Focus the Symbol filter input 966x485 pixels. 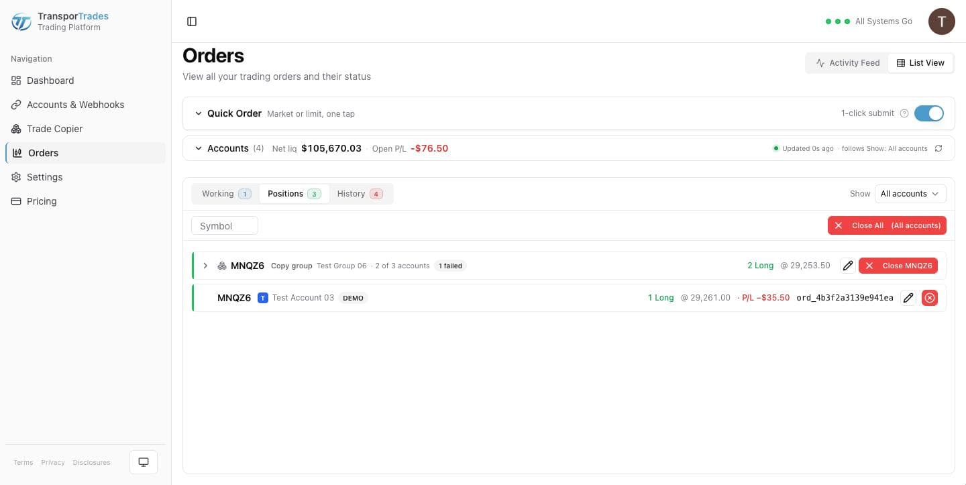pyautogui.click(x=225, y=226)
